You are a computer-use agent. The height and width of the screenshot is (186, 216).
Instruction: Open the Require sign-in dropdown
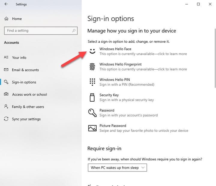click(117, 168)
